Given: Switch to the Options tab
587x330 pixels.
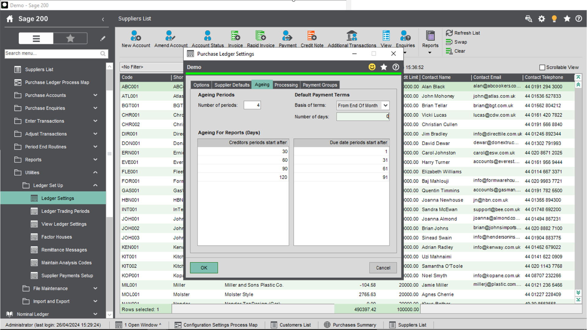Looking at the screenshot, I should 201,85.
